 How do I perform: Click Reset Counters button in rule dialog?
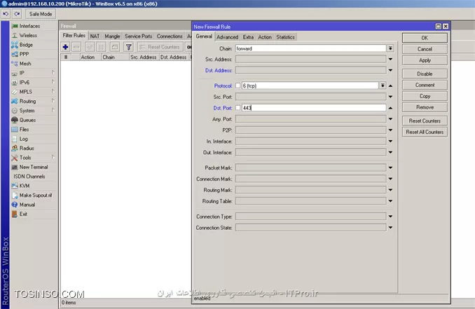[425, 121]
